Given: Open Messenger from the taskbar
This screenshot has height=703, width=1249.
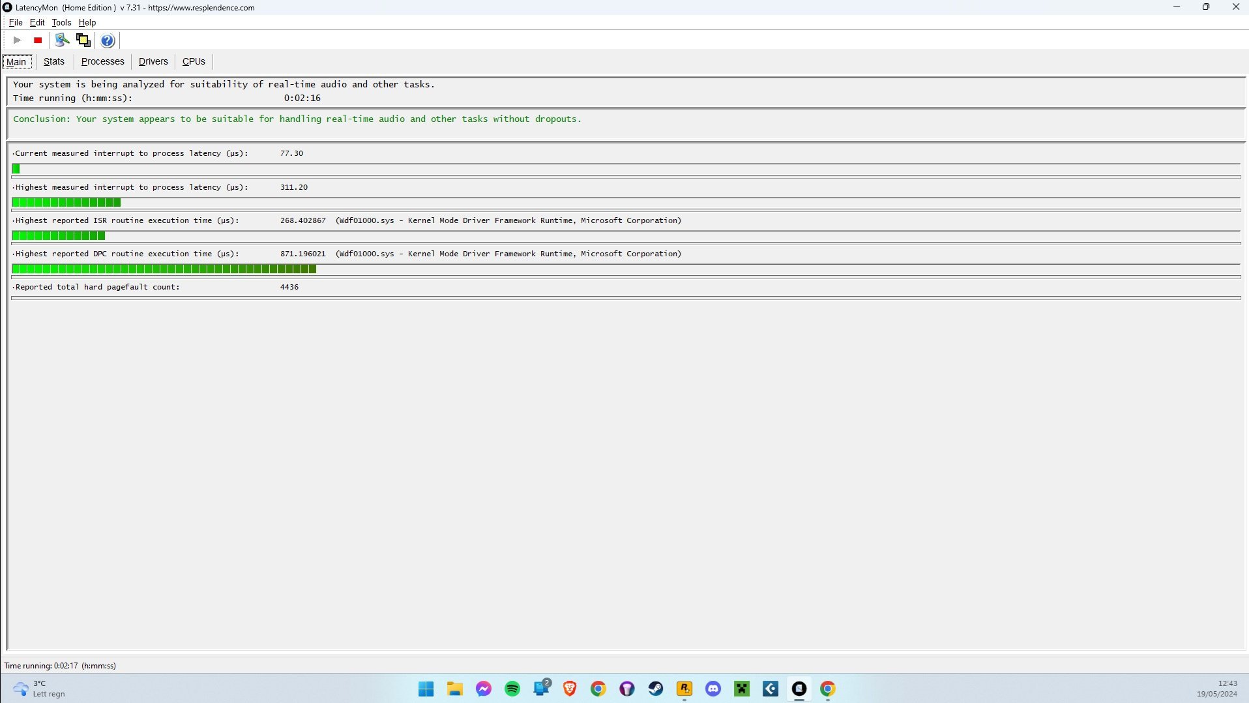Looking at the screenshot, I should point(484,689).
